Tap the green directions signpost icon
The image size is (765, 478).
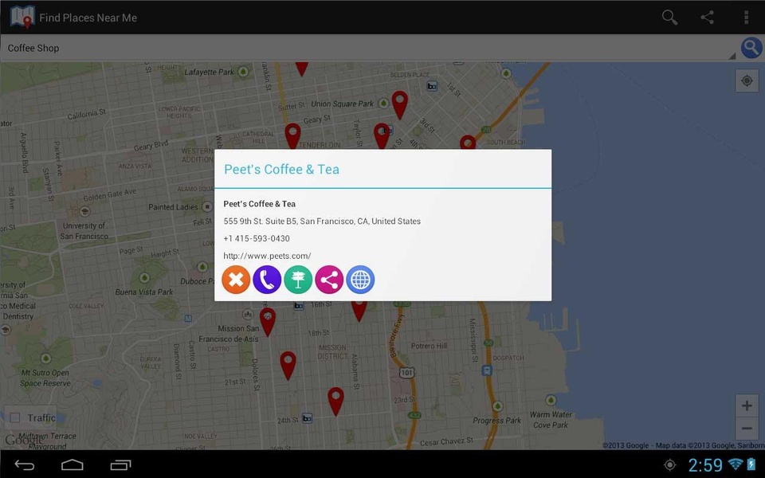(298, 280)
